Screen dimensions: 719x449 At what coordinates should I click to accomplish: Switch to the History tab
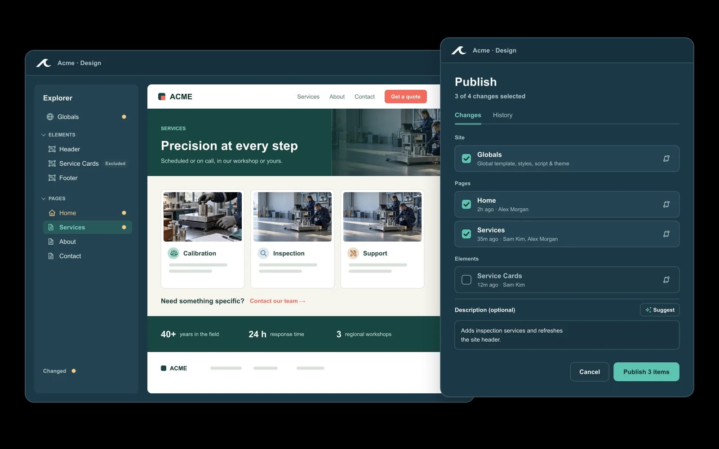[502, 115]
